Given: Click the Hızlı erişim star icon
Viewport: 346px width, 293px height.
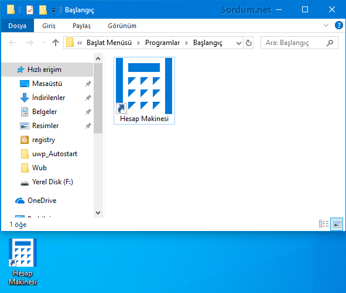Looking at the screenshot, I should (x=20, y=70).
